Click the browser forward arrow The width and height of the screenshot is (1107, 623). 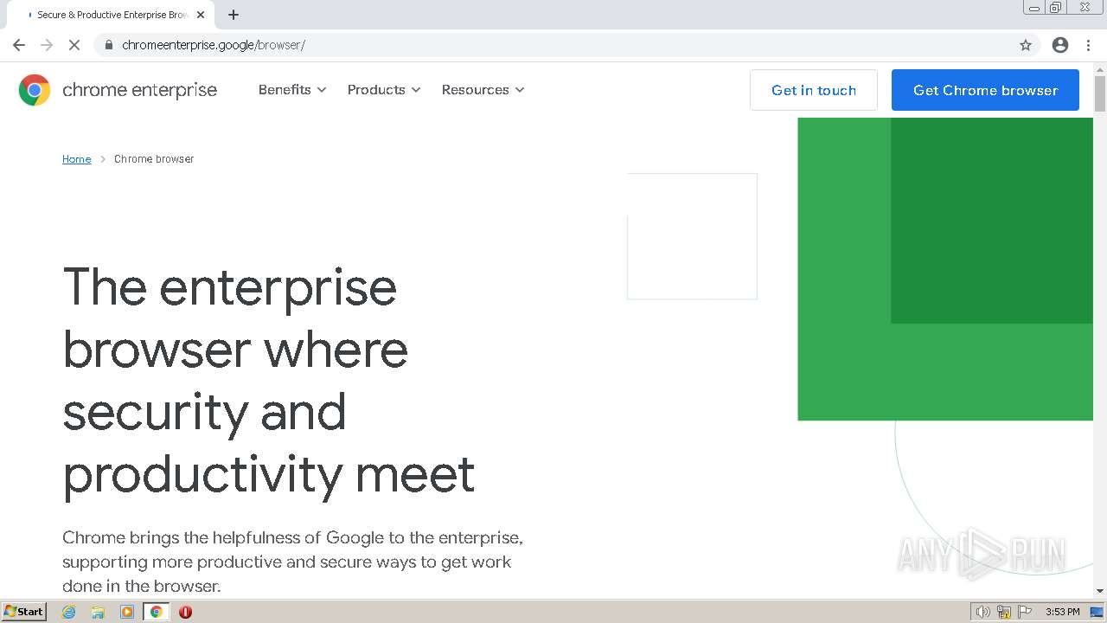coord(47,45)
